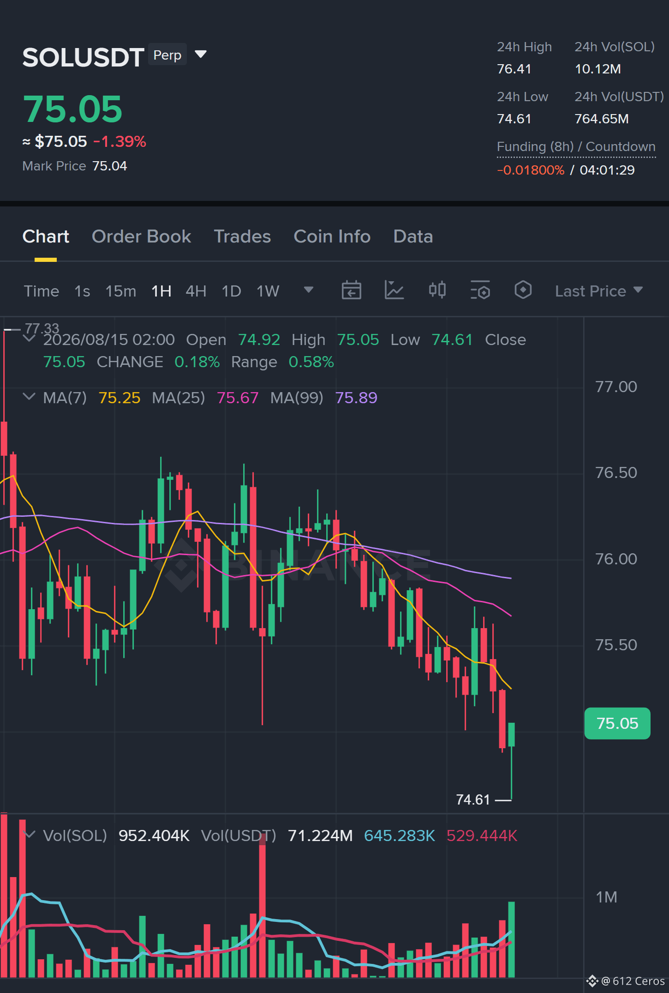Tap the Mark Price 75.04 value
Viewport: 669px width, 993px height.
click(110, 166)
